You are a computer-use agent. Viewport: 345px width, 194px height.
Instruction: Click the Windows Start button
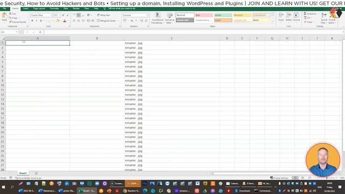(4, 187)
